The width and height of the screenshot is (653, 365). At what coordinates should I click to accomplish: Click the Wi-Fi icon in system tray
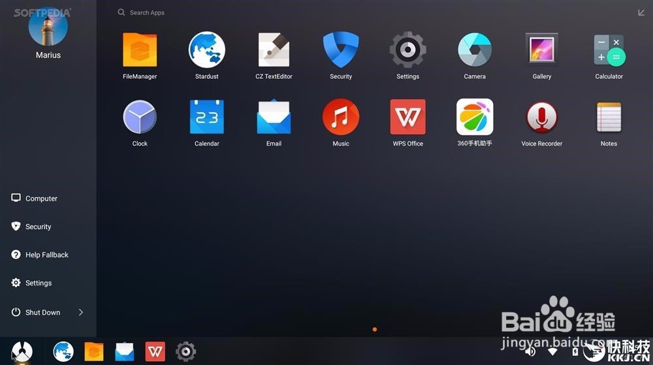[552, 352]
